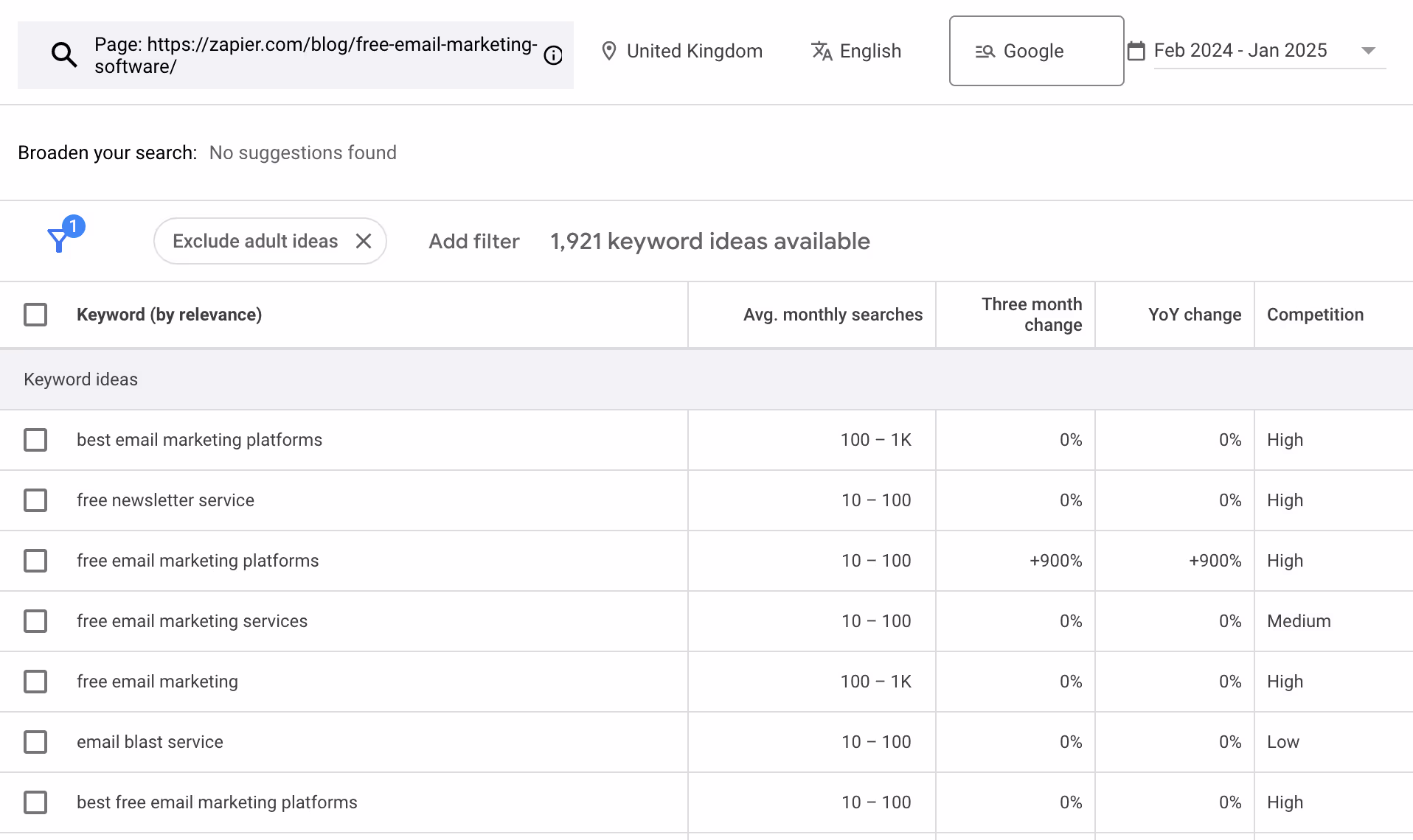Click the search networks icon beside Google
This screenshot has height=840, width=1413.
tap(985, 51)
